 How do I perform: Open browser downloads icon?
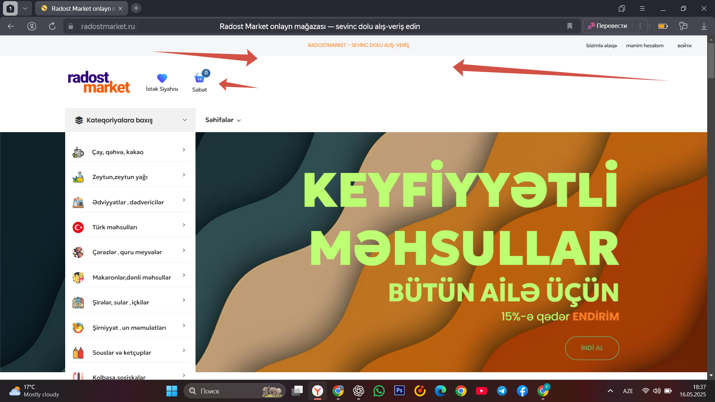(x=704, y=26)
